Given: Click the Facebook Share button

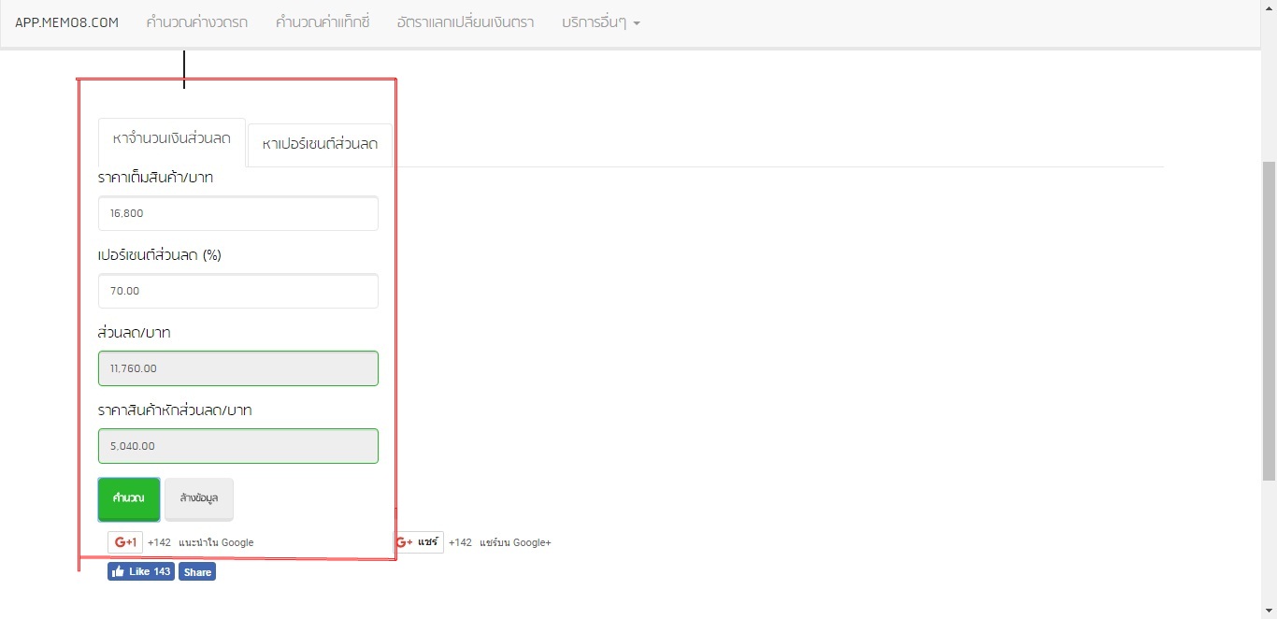Looking at the screenshot, I should click(x=197, y=571).
